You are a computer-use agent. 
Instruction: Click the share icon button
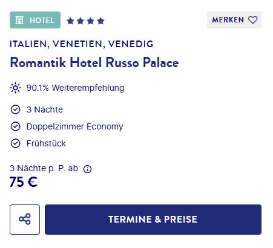(25, 220)
